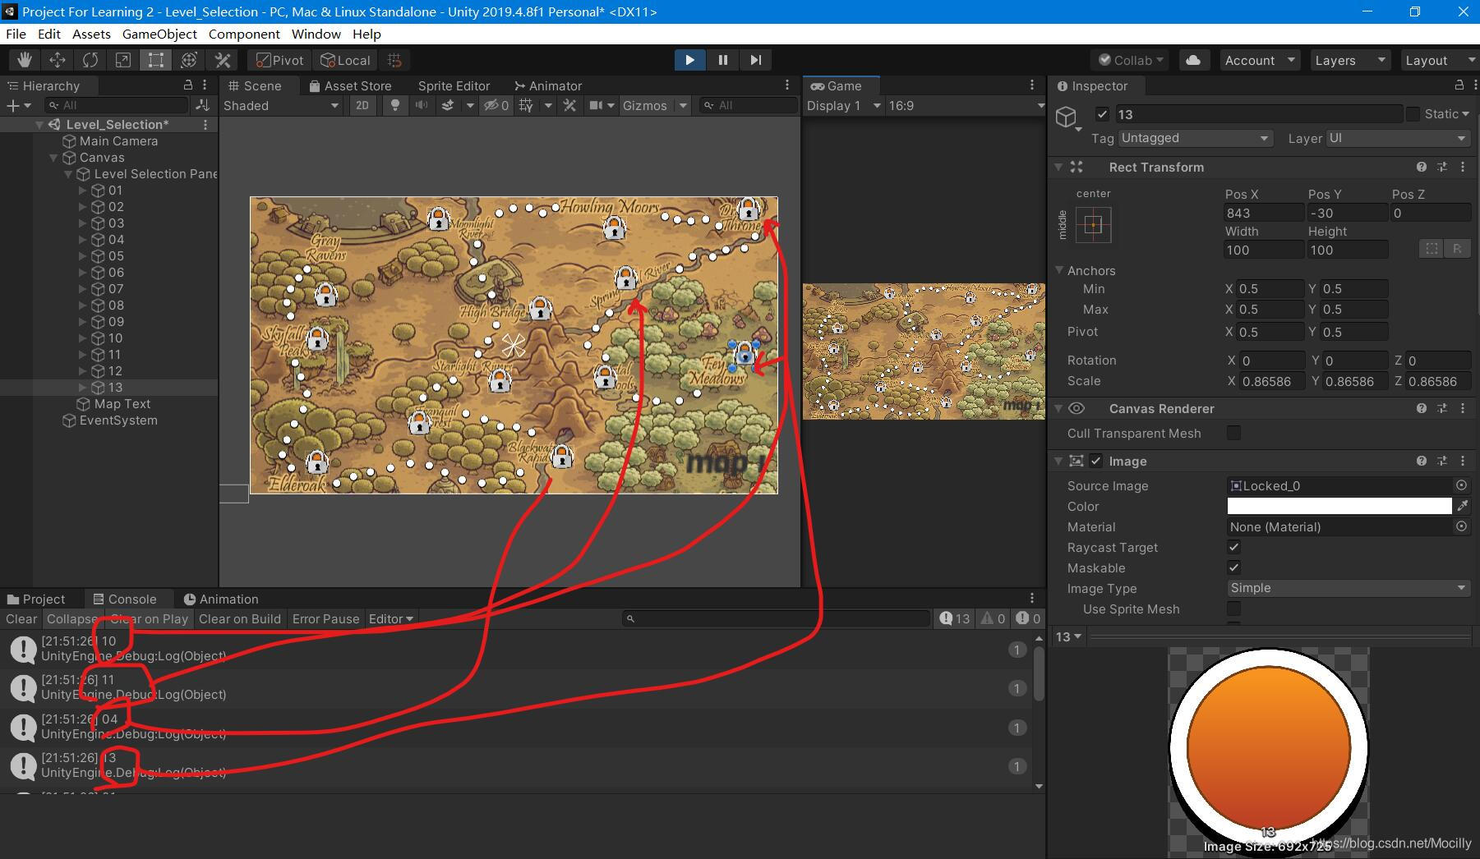This screenshot has width=1480, height=859.
Task: Toggle scene effects icon
Action: 448,105
